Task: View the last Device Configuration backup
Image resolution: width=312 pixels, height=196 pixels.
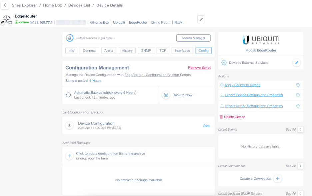Action: 206,125
